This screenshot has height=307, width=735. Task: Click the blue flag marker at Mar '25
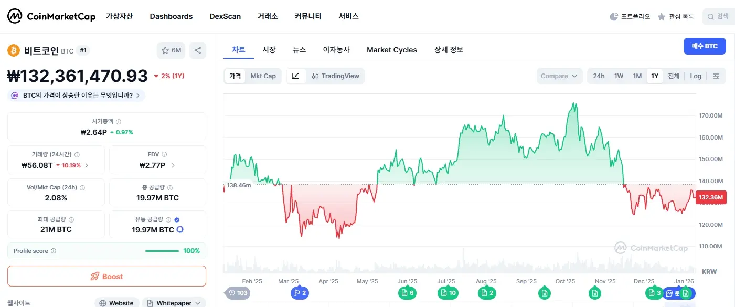click(300, 292)
